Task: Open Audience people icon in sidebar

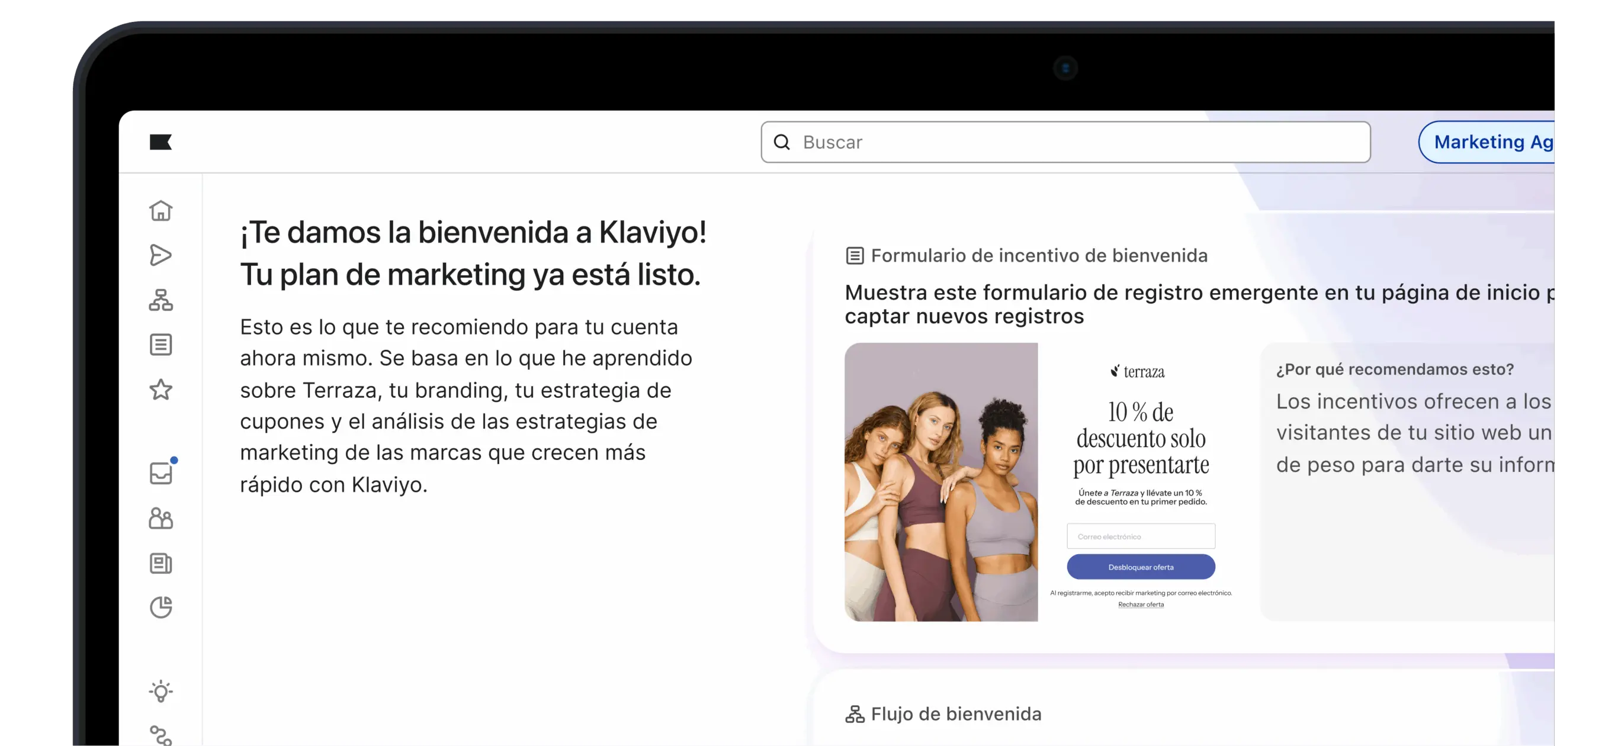Action: [x=161, y=518]
